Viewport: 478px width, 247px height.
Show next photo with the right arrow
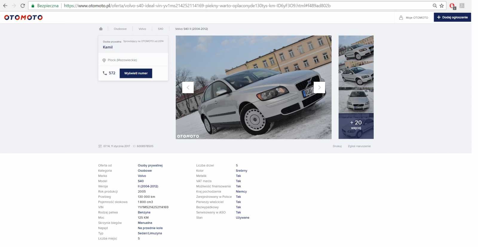coord(319,87)
